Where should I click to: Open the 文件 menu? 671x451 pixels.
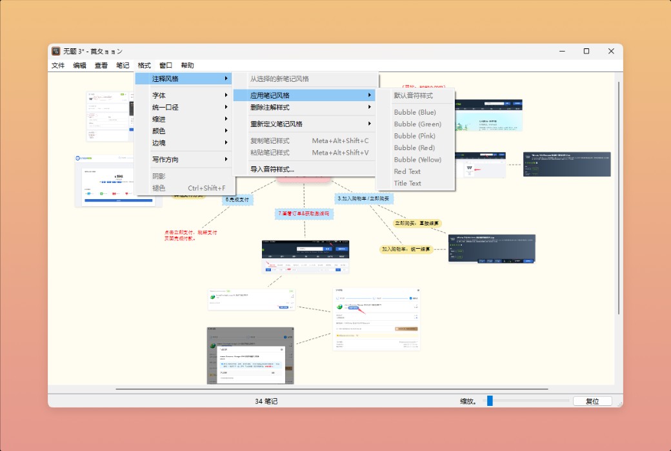coord(57,64)
